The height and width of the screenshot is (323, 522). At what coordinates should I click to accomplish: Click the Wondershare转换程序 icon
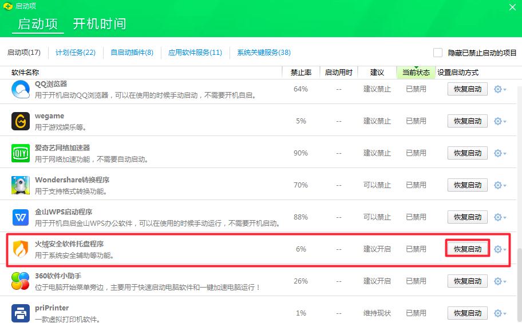(21, 185)
